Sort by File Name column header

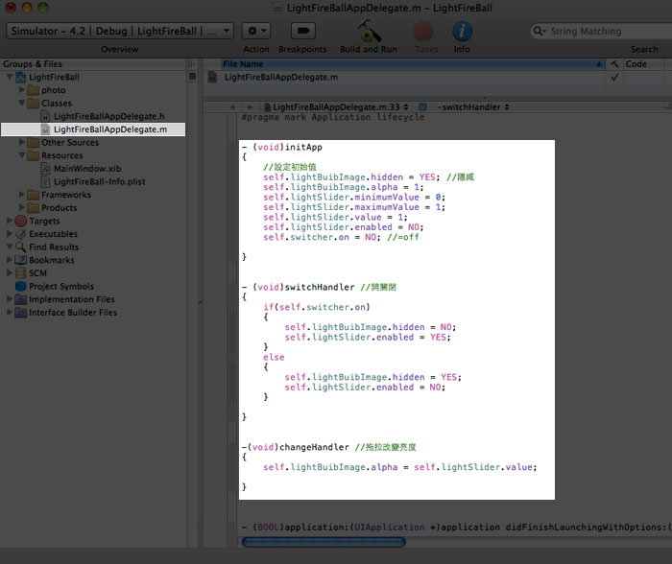coord(412,64)
